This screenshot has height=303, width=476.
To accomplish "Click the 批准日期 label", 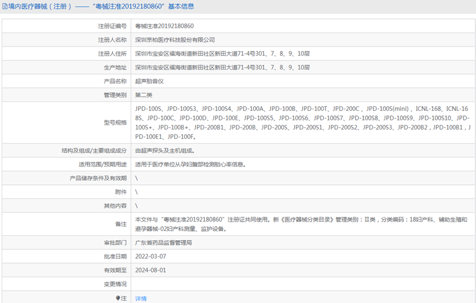I will click(x=115, y=257).
